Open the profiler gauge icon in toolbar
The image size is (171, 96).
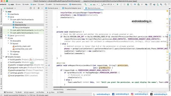[x=135, y=5]
